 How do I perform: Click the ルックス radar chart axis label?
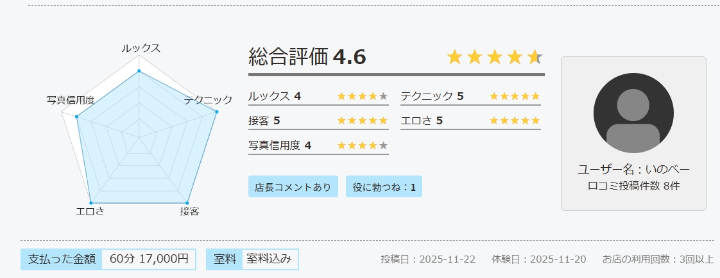pyautogui.click(x=141, y=48)
